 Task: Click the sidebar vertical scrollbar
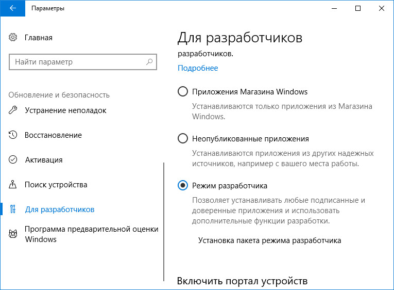click(164, 222)
